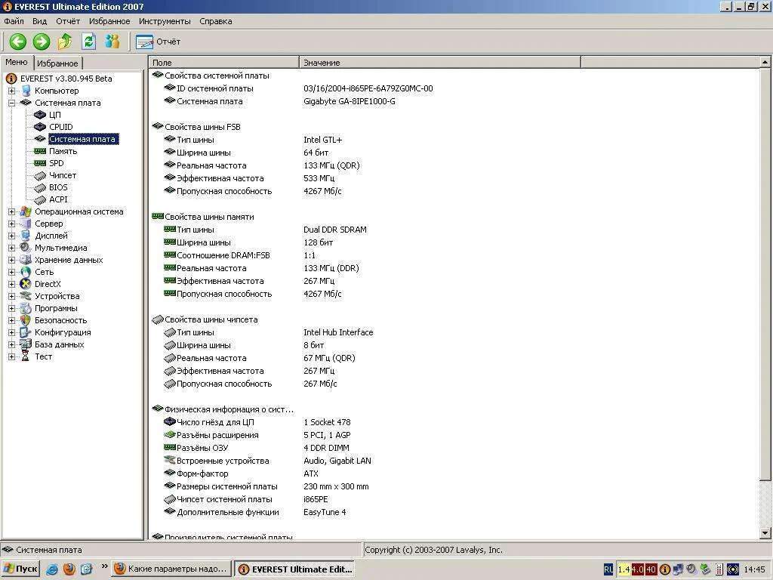Open the Вид menu
773x580 pixels.
point(39,21)
